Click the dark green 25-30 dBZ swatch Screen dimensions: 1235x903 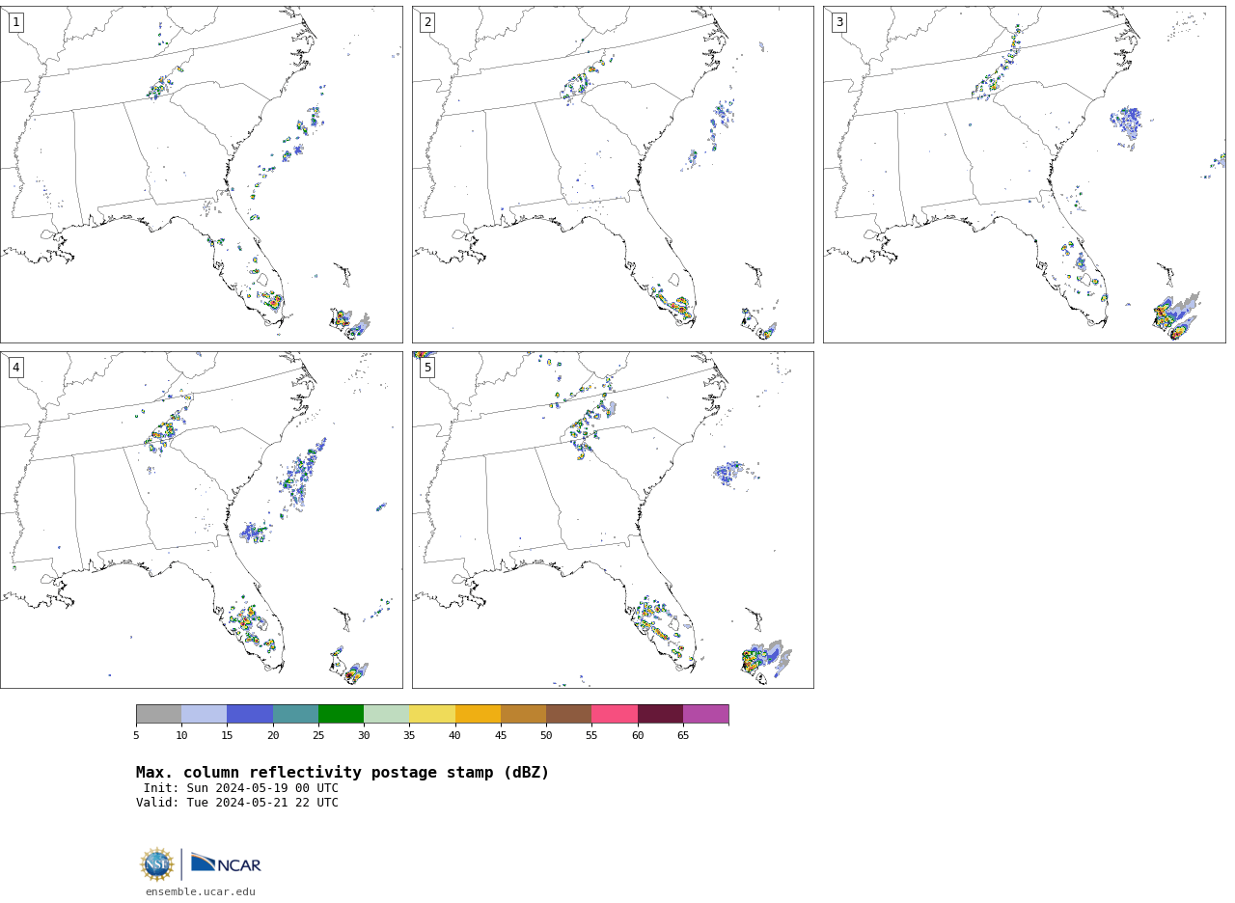[341, 714]
